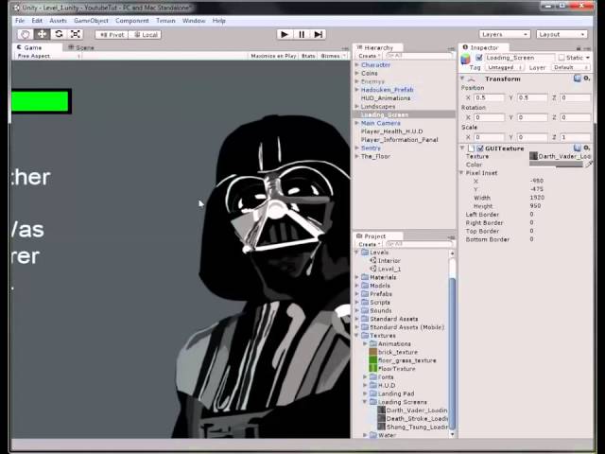Select Player_Information_Panel in Hierarchy
This screenshot has width=605, height=454.
point(399,140)
